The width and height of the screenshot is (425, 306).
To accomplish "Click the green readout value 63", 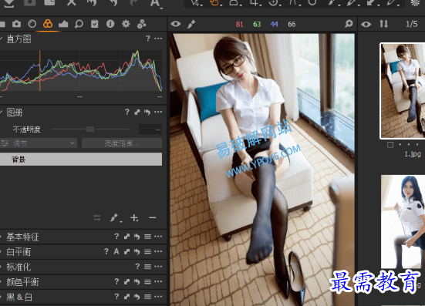I will pyautogui.click(x=257, y=24).
